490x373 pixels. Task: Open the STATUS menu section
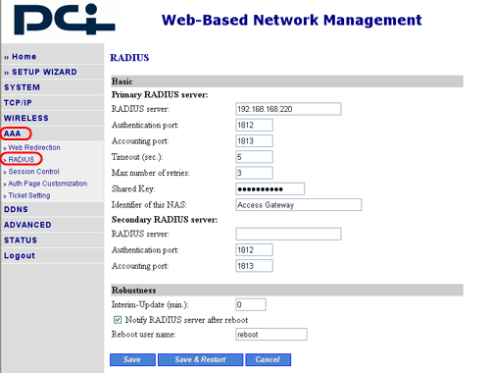21,240
